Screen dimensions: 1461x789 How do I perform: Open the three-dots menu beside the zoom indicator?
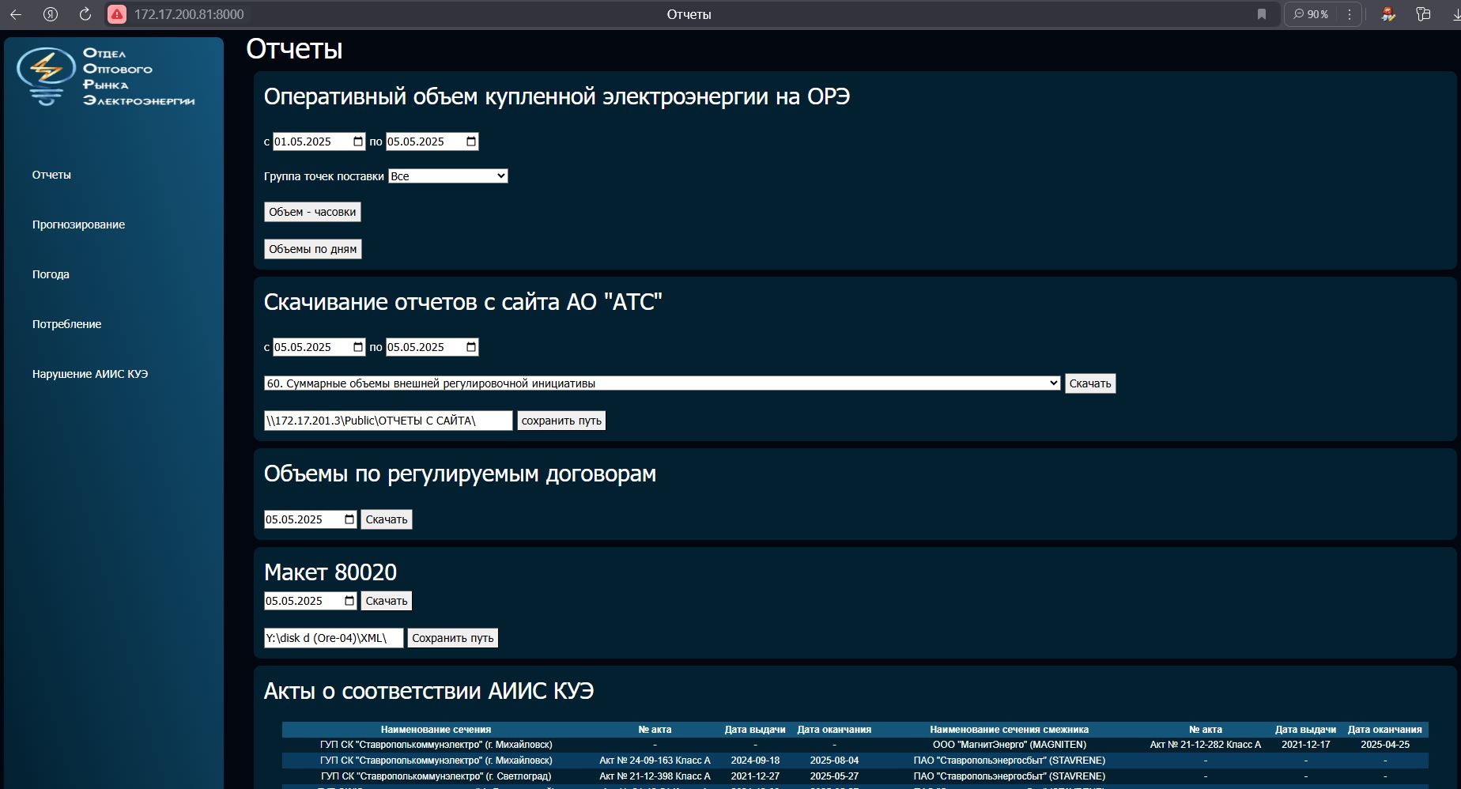[x=1350, y=14]
